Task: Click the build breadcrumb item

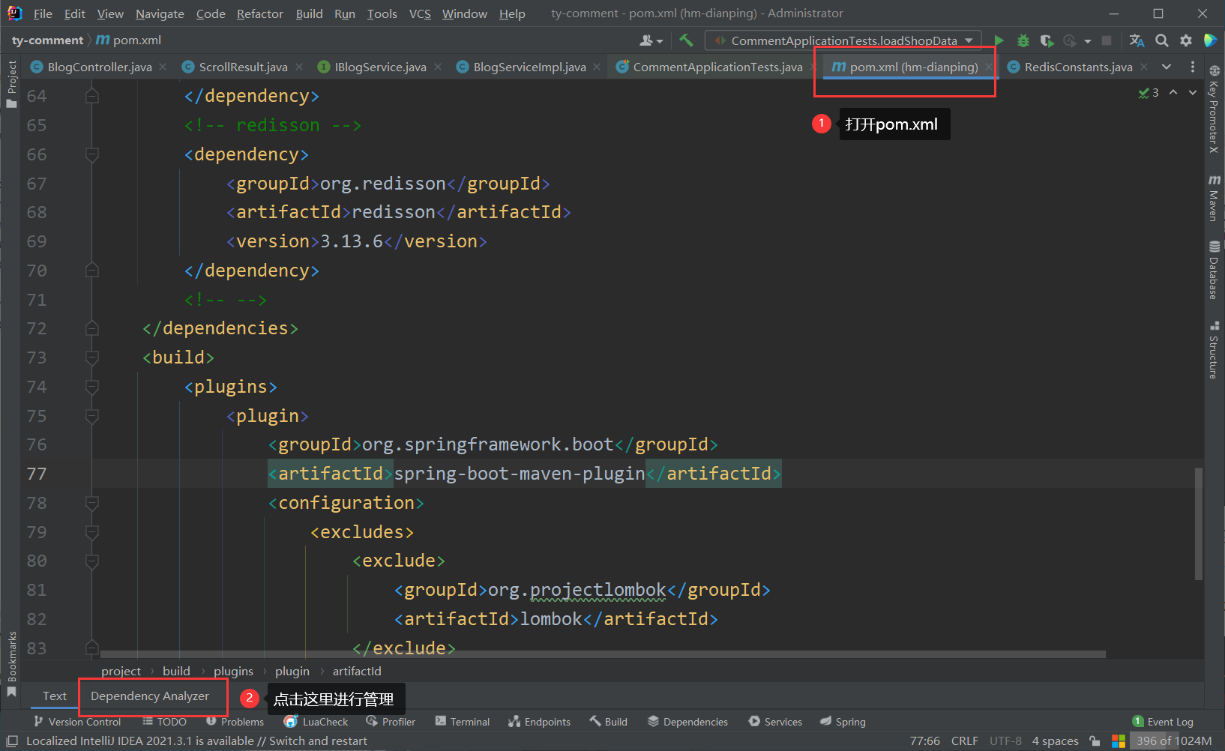Action: (x=176, y=671)
